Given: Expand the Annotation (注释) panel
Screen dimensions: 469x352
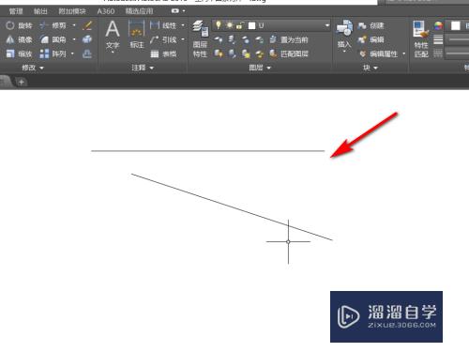Looking at the screenshot, I should point(143,68).
